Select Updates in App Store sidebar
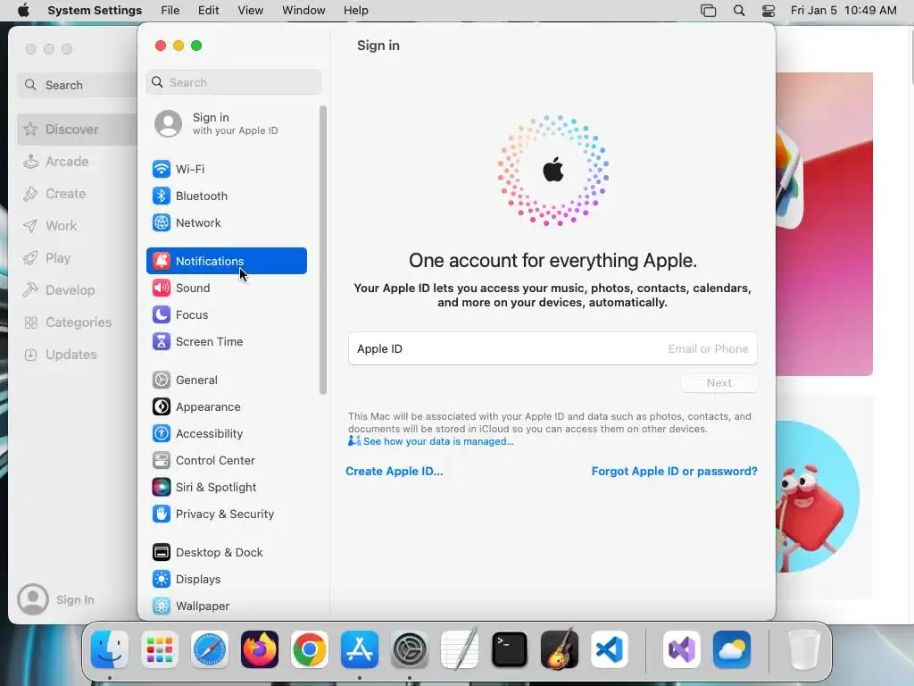 (x=77, y=355)
